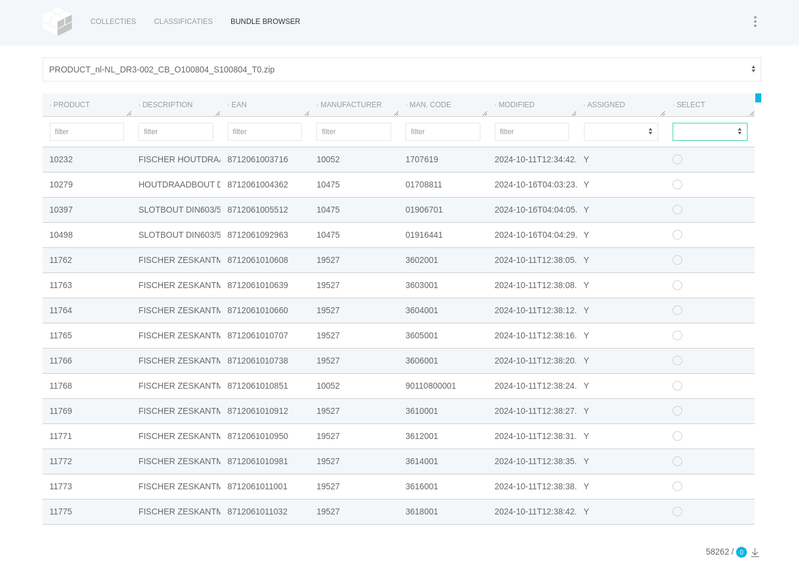Select the radio for product 11773
The width and height of the screenshot is (799, 563).
tap(677, 486)
